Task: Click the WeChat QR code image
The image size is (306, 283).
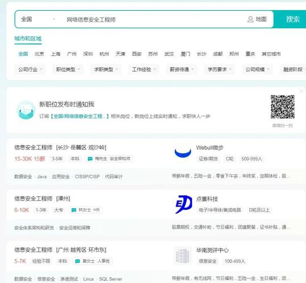Action: click(x=282, y=107)
